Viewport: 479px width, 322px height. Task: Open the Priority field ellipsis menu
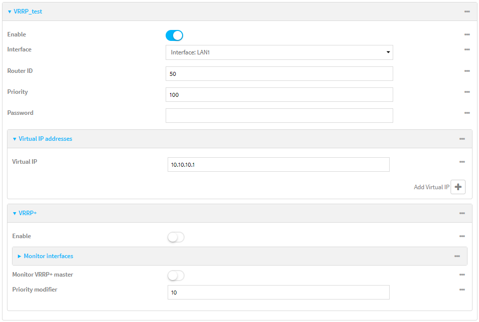pos(467,92)
